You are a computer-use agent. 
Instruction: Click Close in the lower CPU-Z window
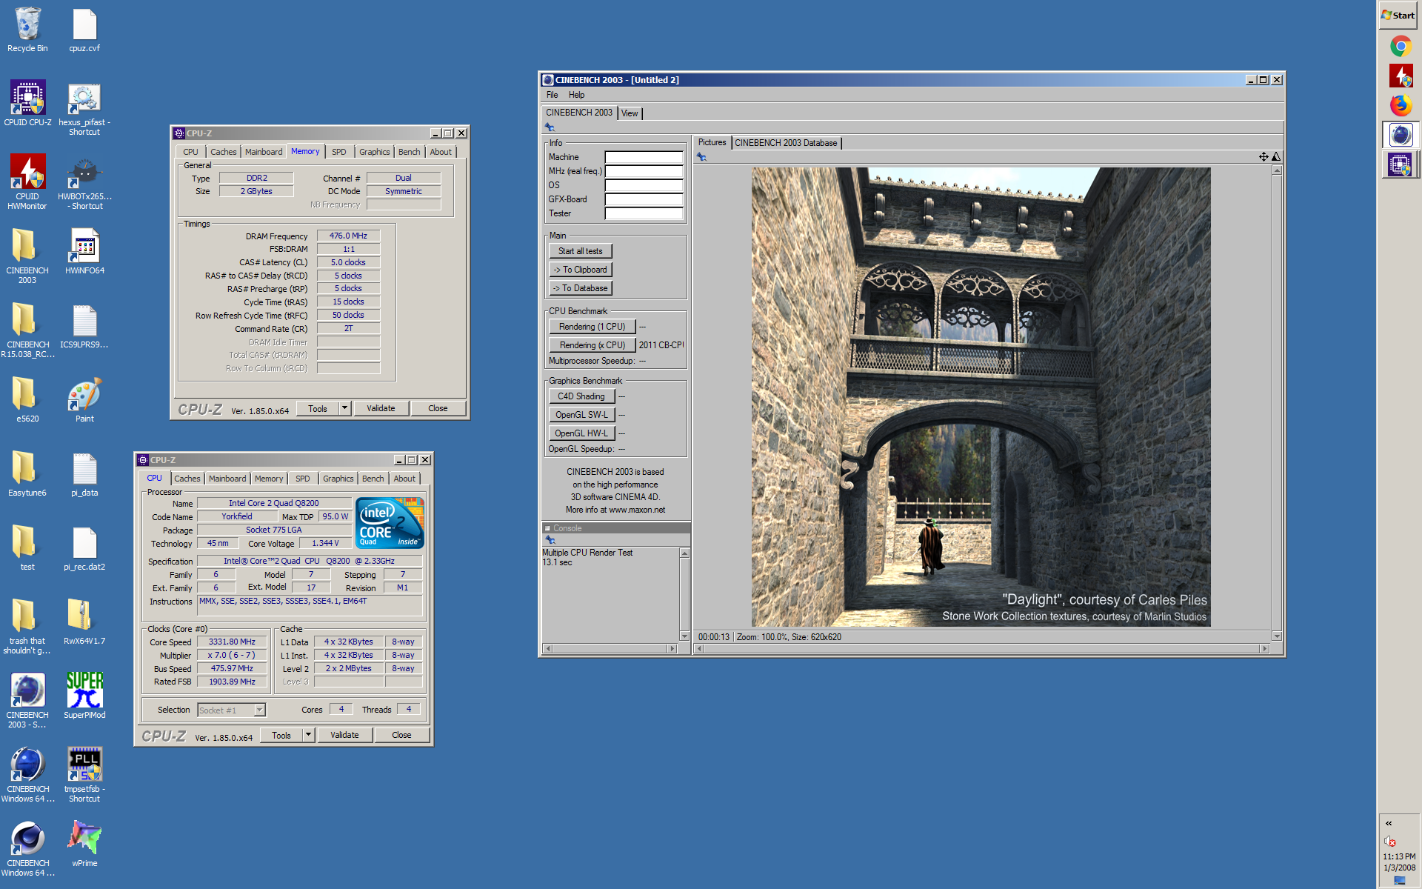[x=401, y=735]
